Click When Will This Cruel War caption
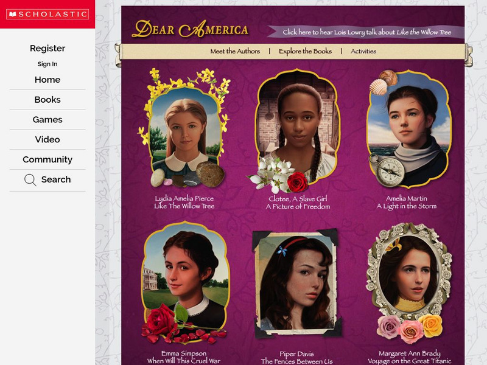 click(184, 361)
